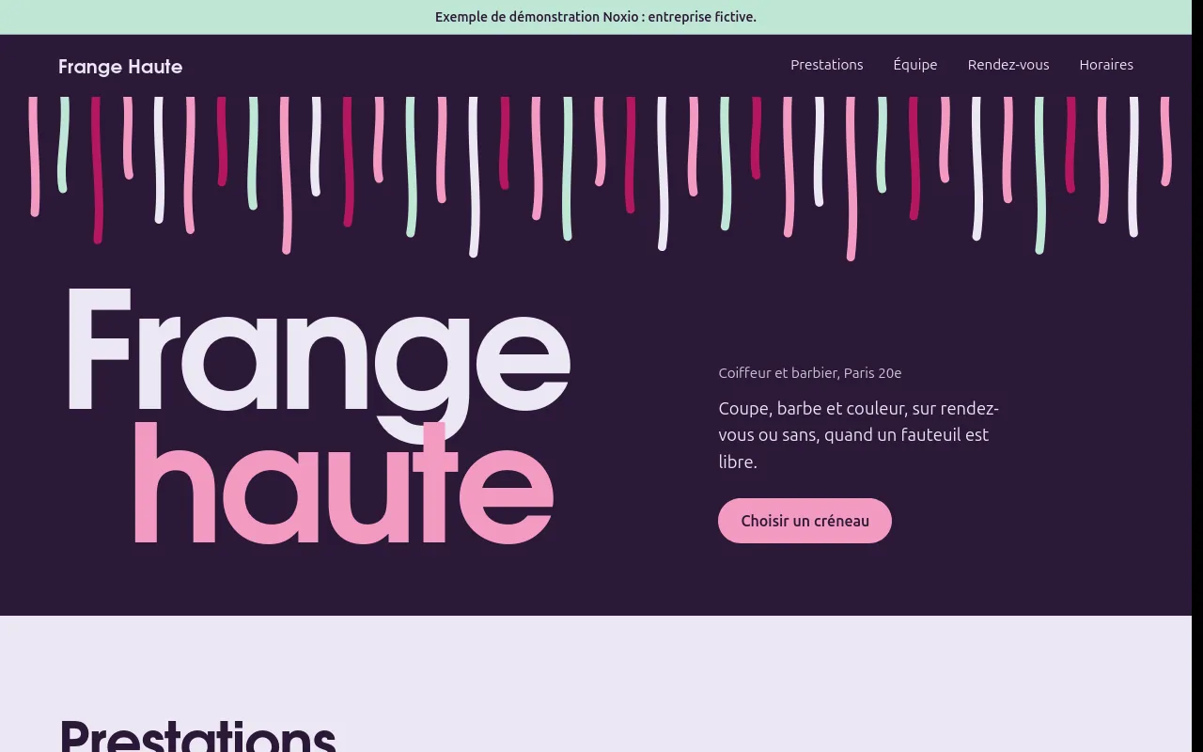The width and height of the screenshot is (1203, 752).
Task: Select the text 'Coiffeur et barbier, Paris 20e'
Action: 810,373
